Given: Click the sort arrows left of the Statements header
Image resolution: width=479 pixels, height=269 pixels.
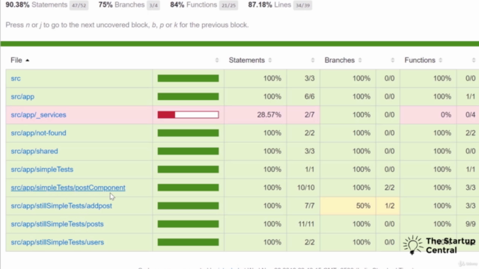Looking at the screenshot, I should (x=217, y=61).
